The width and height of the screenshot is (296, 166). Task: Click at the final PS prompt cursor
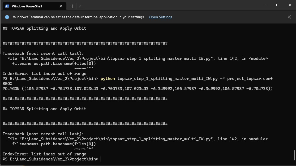point(101,159)
